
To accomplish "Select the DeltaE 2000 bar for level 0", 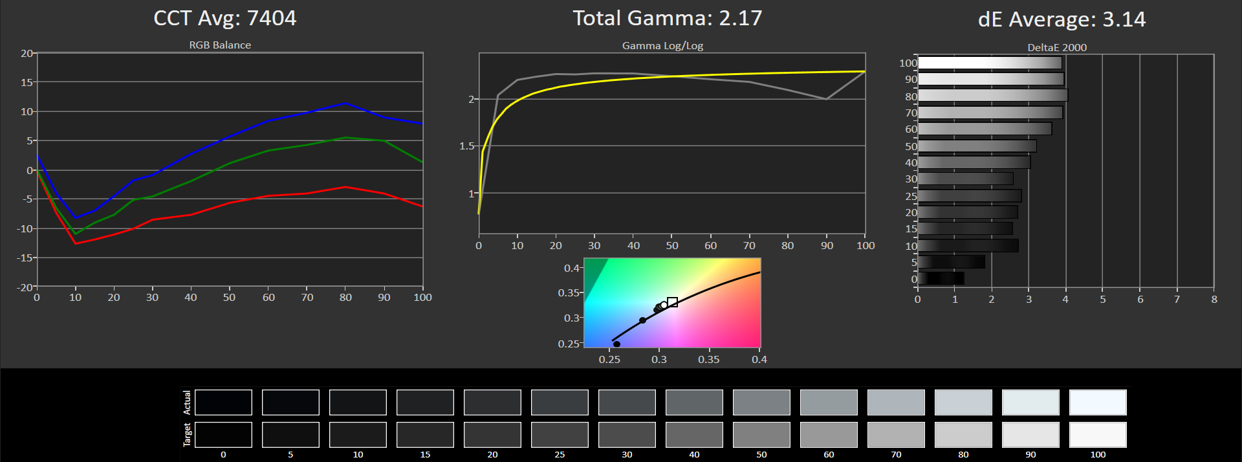I will pyautogui.click(x=941, y=279).
